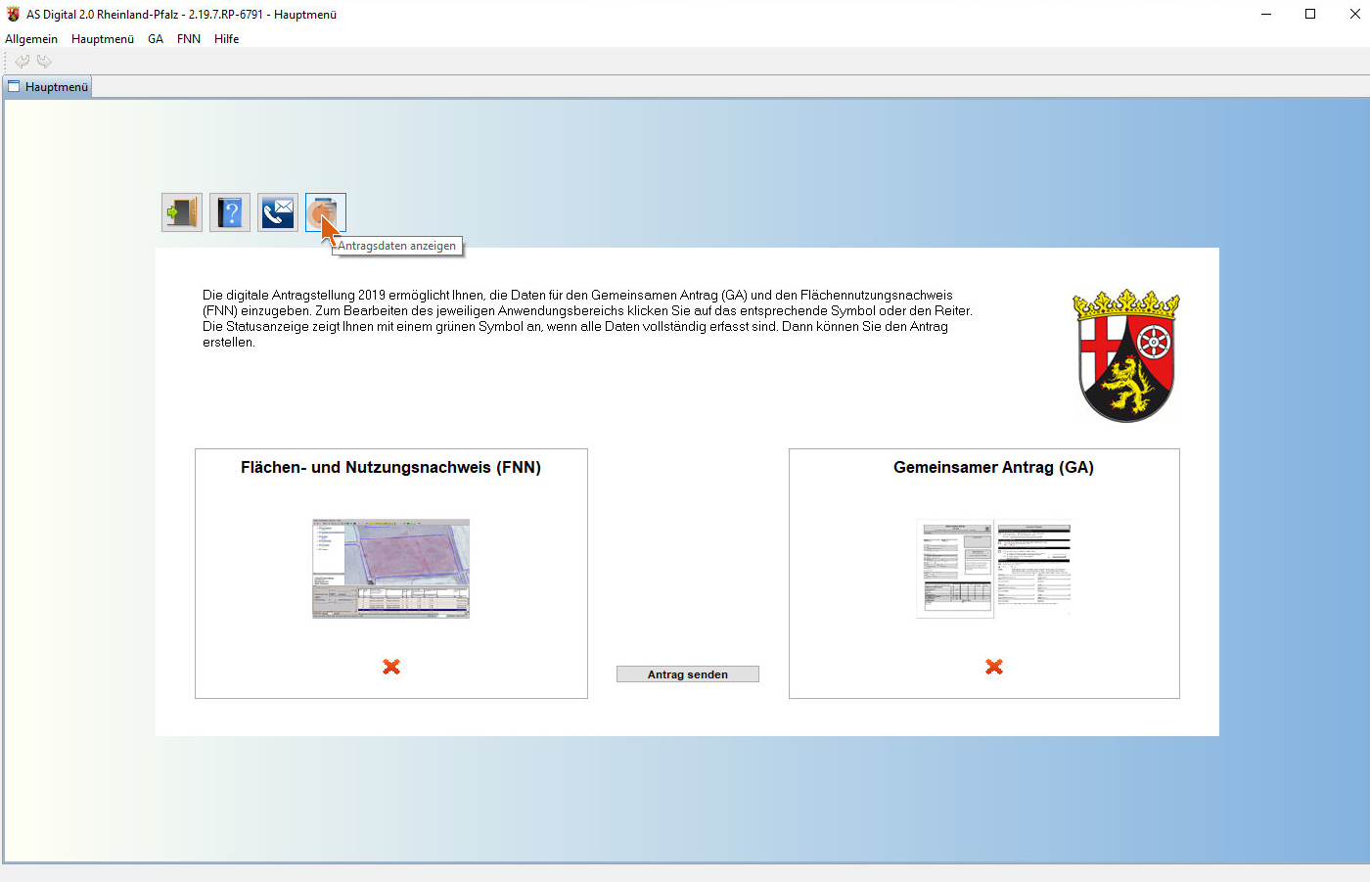Click the red X status under FNN
Viewport: 1370px width, 882px height.
(391, 667)
